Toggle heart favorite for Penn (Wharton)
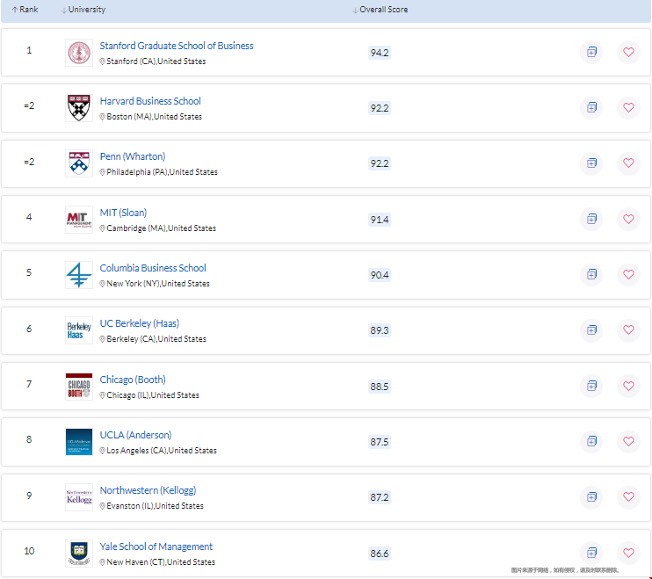Screen dimensions: 652x579 (628, 163)
